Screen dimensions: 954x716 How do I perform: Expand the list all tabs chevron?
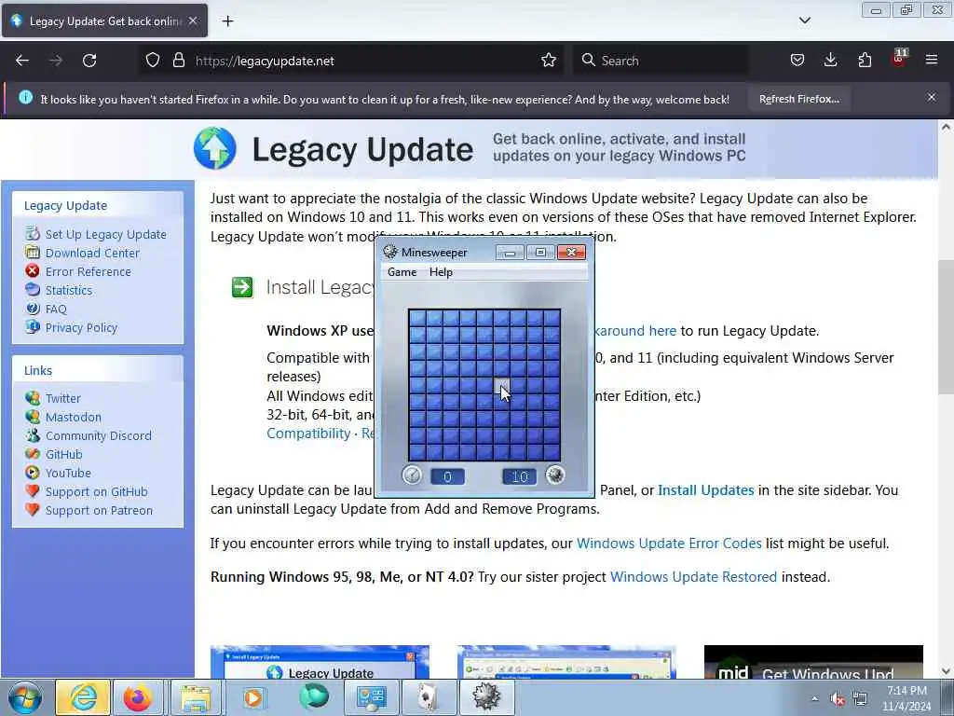point(804,21)
